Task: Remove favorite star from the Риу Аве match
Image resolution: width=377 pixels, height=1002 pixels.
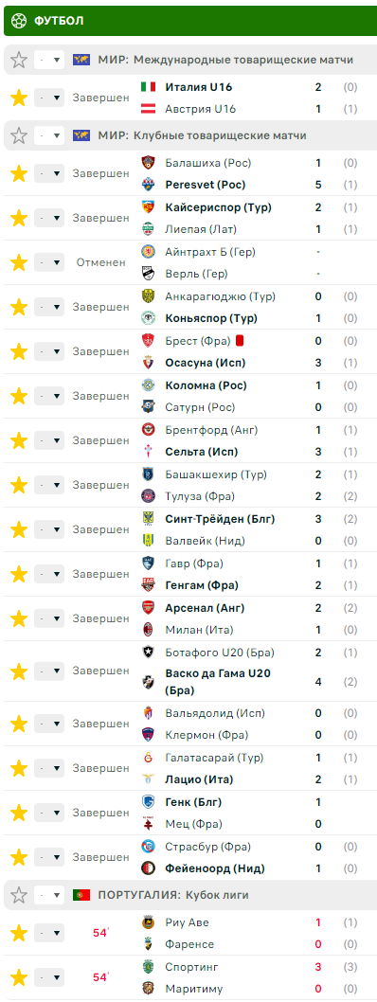Action: click(x=19, y=933)
